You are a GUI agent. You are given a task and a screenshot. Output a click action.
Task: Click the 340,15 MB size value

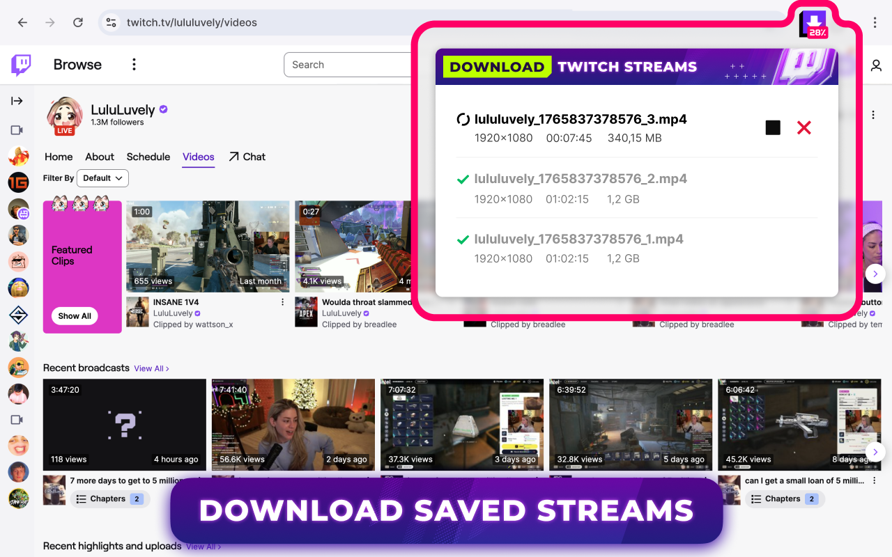[x=635, y=138]
